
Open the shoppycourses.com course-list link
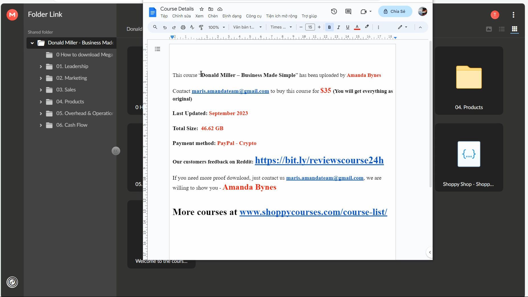(x=313, y=212)
